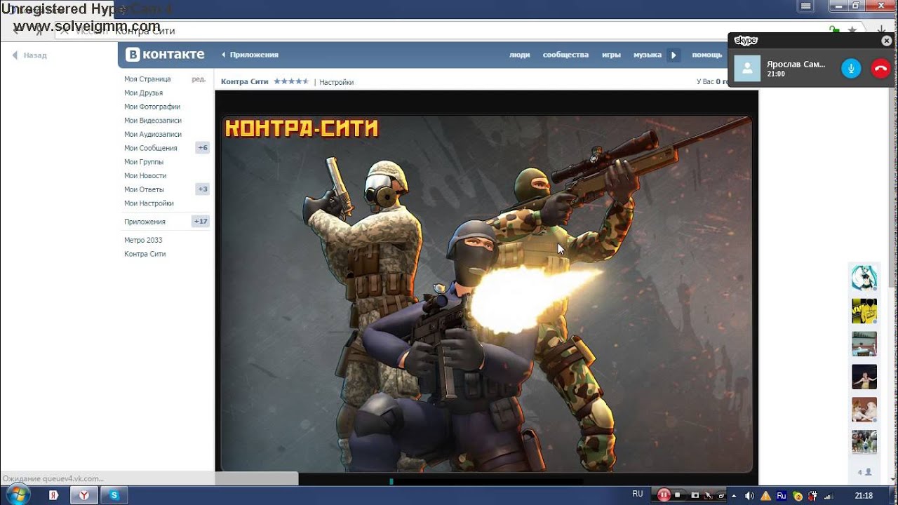Open the network signal tray icon
Screen dimensions: 898x505
pyautogui.click(x=830, y=496)
